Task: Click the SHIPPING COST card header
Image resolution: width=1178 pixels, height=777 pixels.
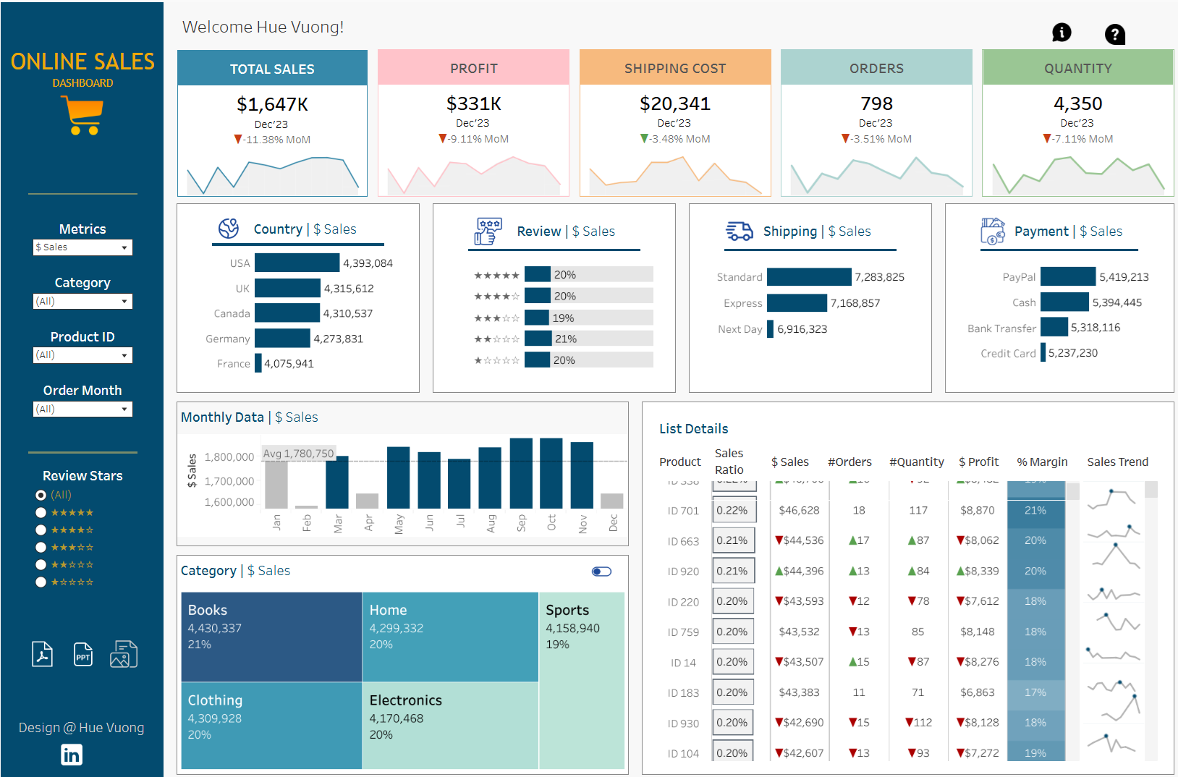Action: click(675, 68)
